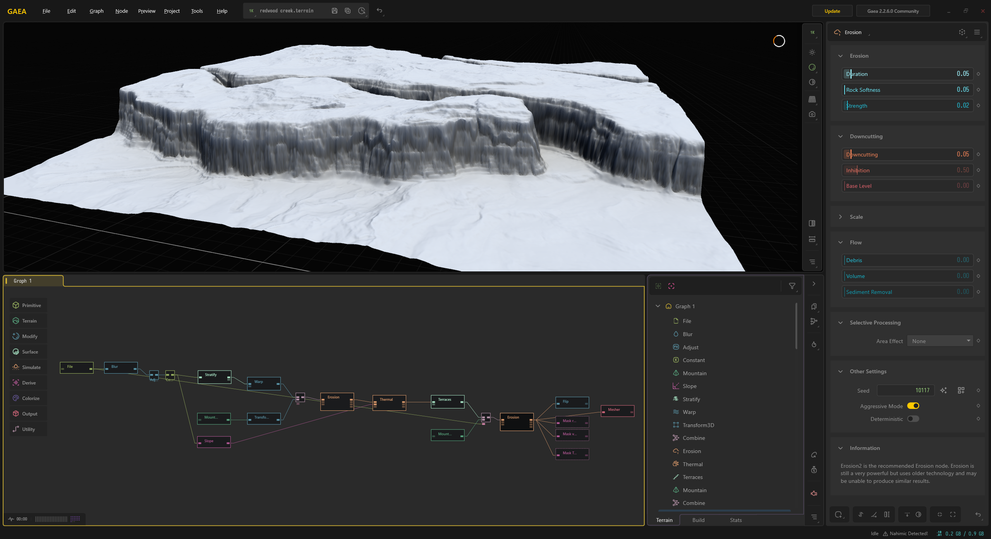The width and height of the screenshot is (991, 539).
Task: Select the Mesher node in the graph
Action: click(617, 411)
